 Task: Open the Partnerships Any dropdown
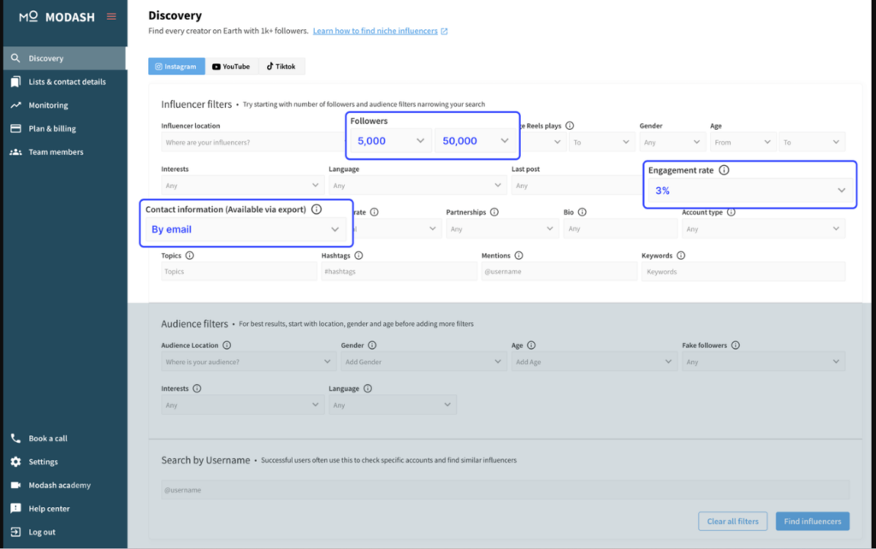click(x=502, y=228)
